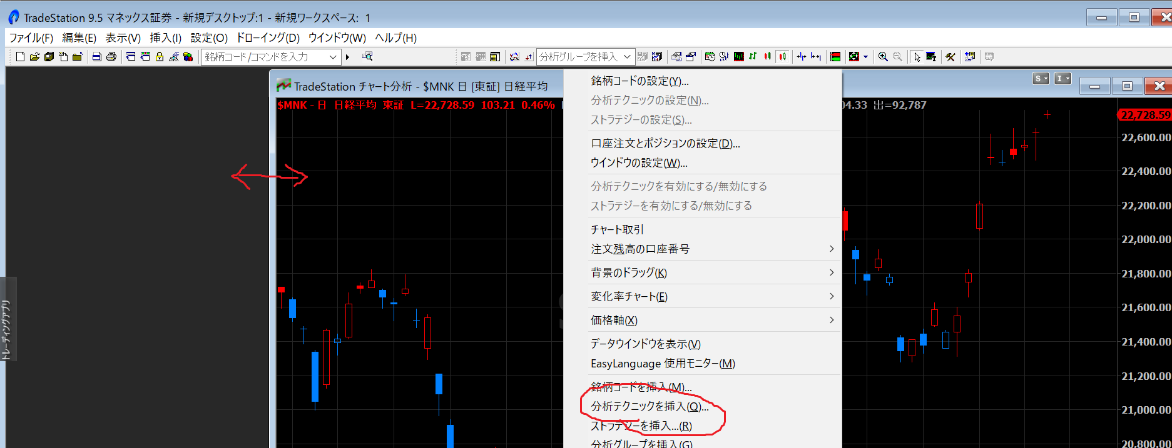Open the symbol lookup magnifier icon
Viewport: 1172px width, 448px height.
[x=367, y=56]
